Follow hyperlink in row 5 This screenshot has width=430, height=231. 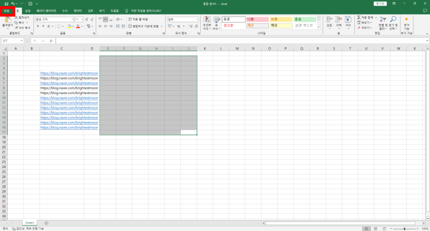click(69, 73)
